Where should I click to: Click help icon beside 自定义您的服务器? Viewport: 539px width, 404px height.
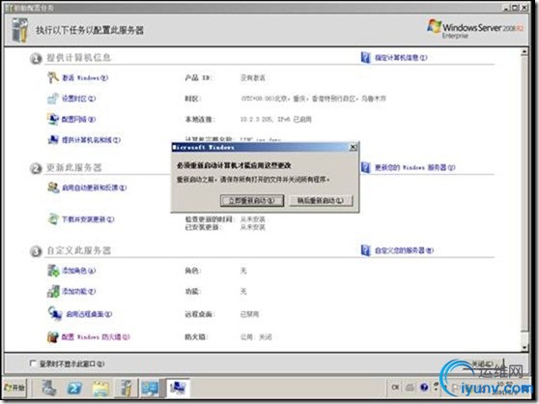point(366,250)
